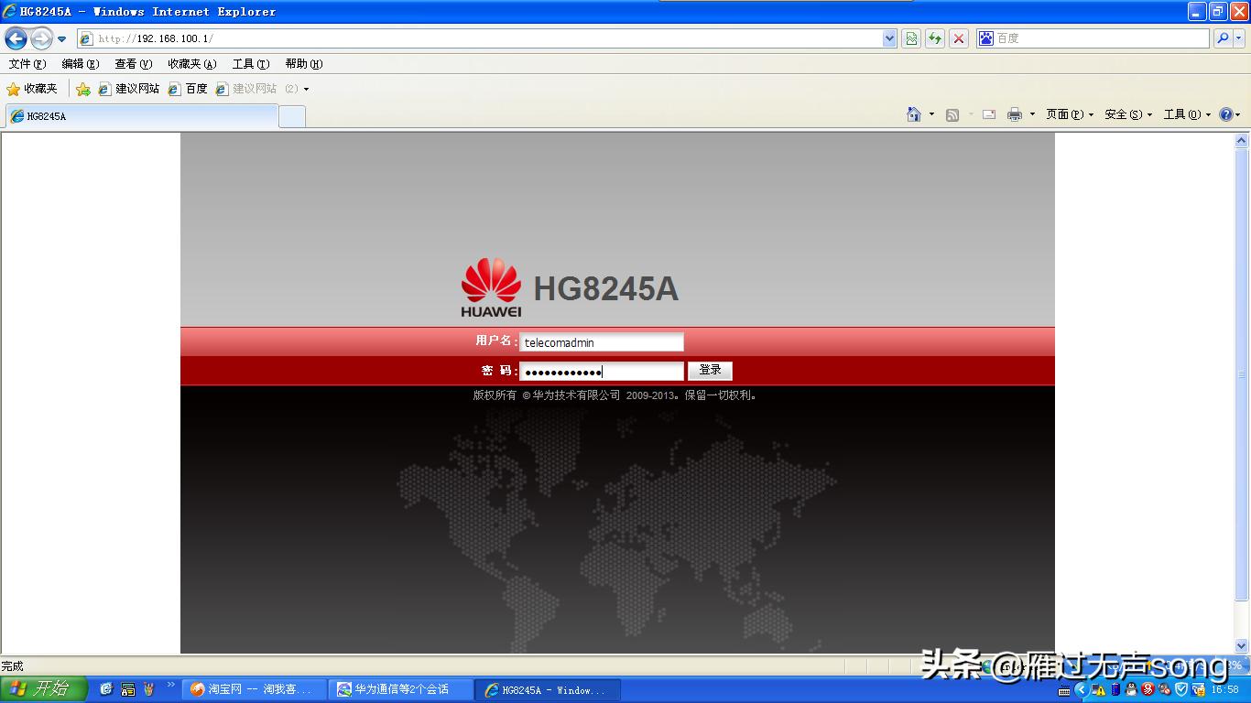The width and height of the screenshot is (1251, 703).
Task: Click the scroll up arrow on page scrollbar
Action: pyautogui.click(x=1242, y=141)
